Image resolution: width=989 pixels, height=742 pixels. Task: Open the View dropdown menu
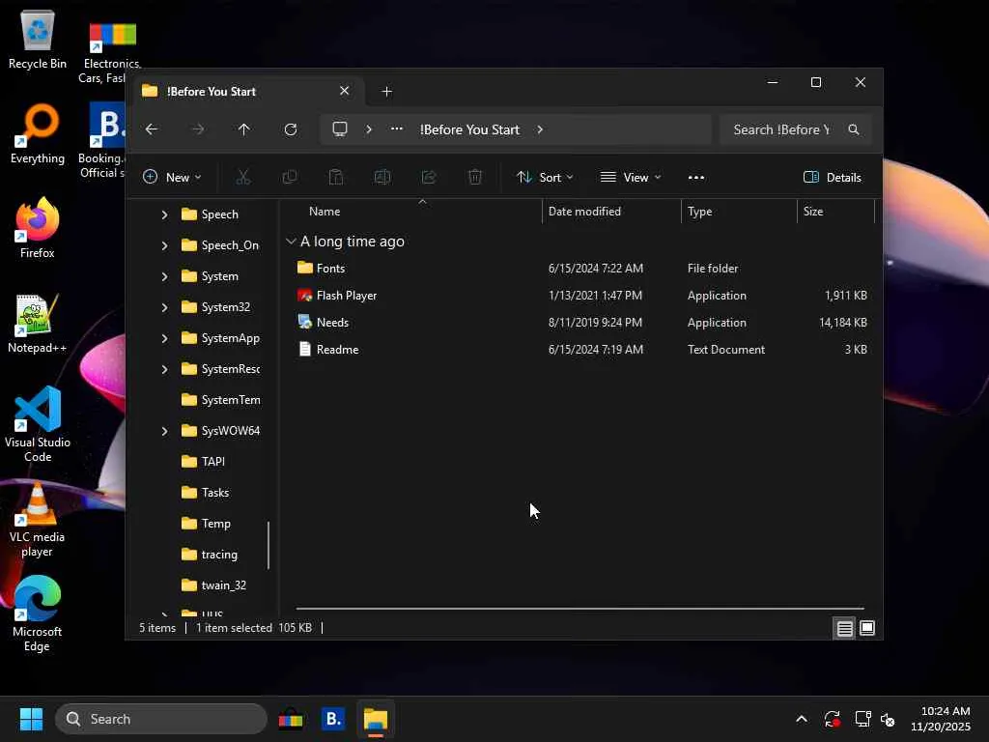(x=631, y=177)
